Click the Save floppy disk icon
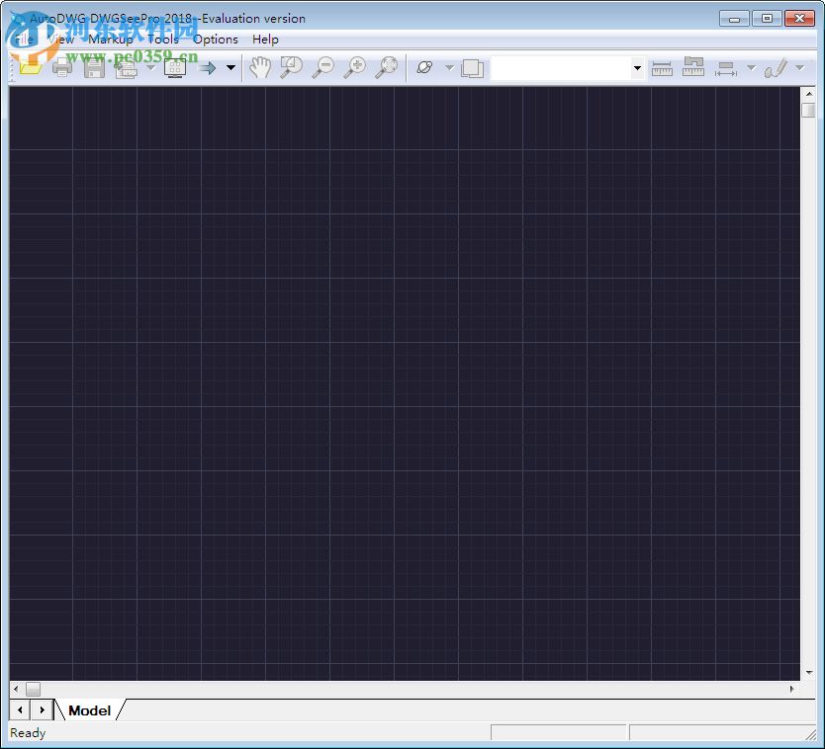Screen dimensions: 825x749 pos(94,68)
